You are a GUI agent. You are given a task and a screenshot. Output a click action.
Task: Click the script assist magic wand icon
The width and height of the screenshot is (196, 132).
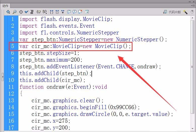tap(185, 12)
